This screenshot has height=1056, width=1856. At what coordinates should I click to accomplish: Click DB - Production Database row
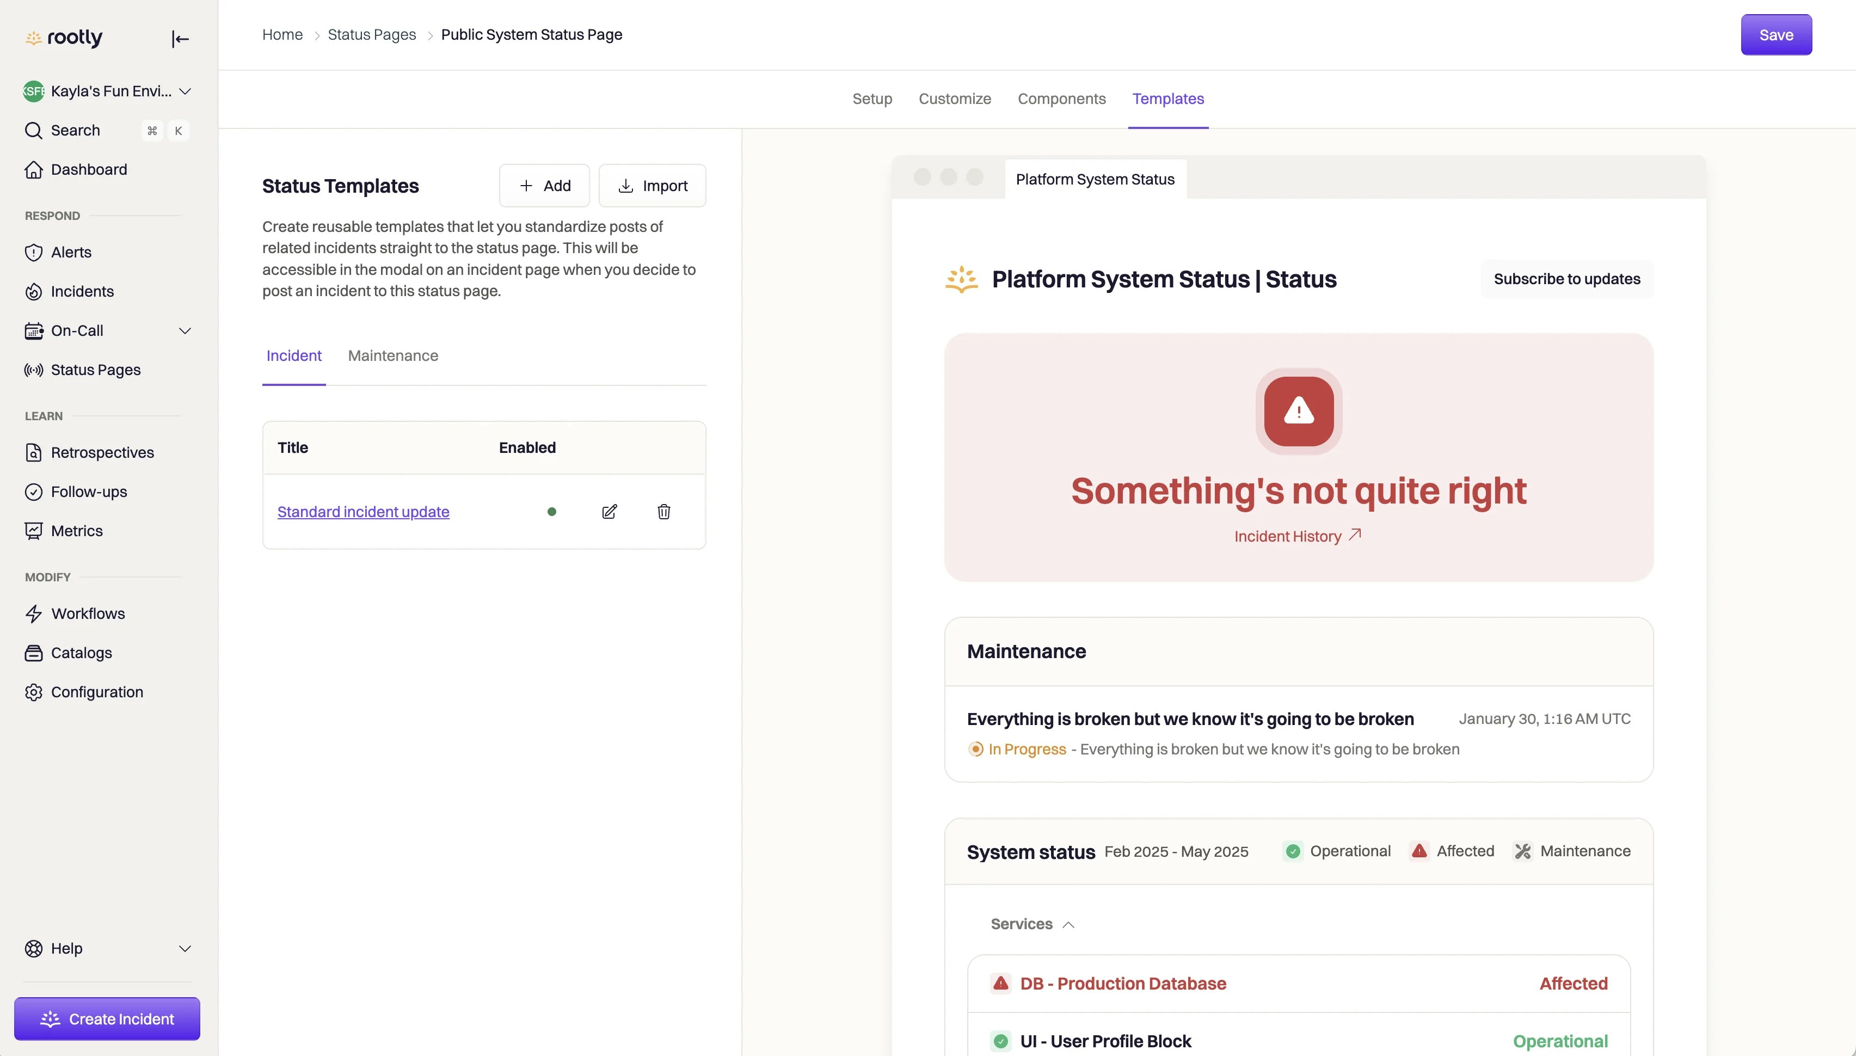point(1299,984)
